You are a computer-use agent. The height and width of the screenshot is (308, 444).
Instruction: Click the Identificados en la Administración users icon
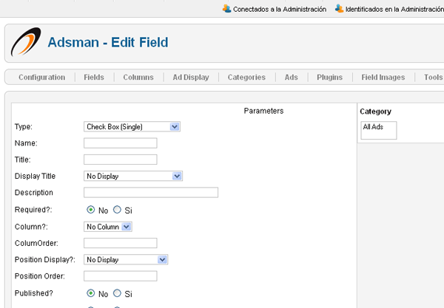(339, 9)
